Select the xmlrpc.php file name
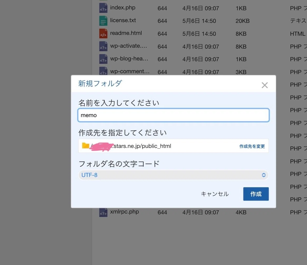Screen dimensions: 307x265 click(124, 212)
